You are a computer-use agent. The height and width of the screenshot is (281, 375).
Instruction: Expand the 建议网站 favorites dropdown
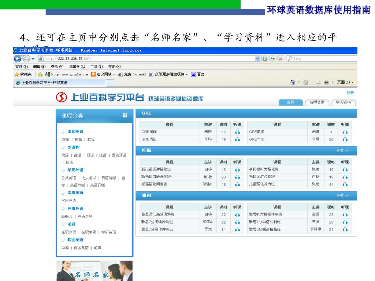coord(114,74)
